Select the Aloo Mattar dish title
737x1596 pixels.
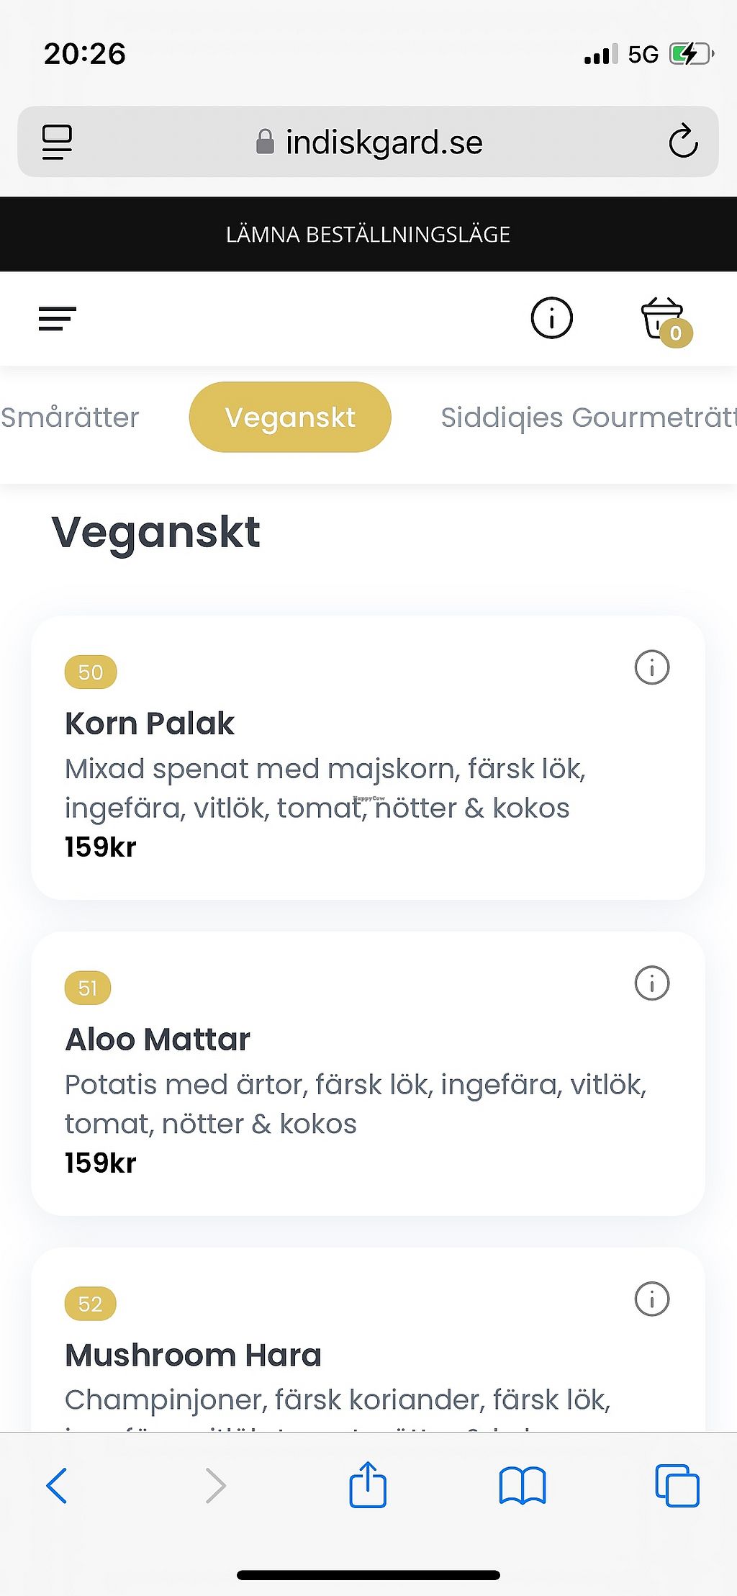(x=158, y=1040)
